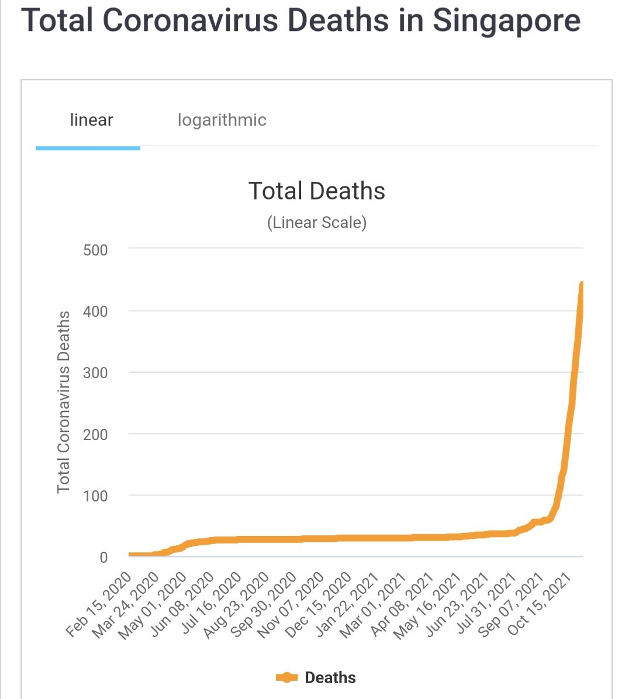Toggle the Deaths legend series
The width and height of the screenshot is (625, 699).
tap(316, 677)
